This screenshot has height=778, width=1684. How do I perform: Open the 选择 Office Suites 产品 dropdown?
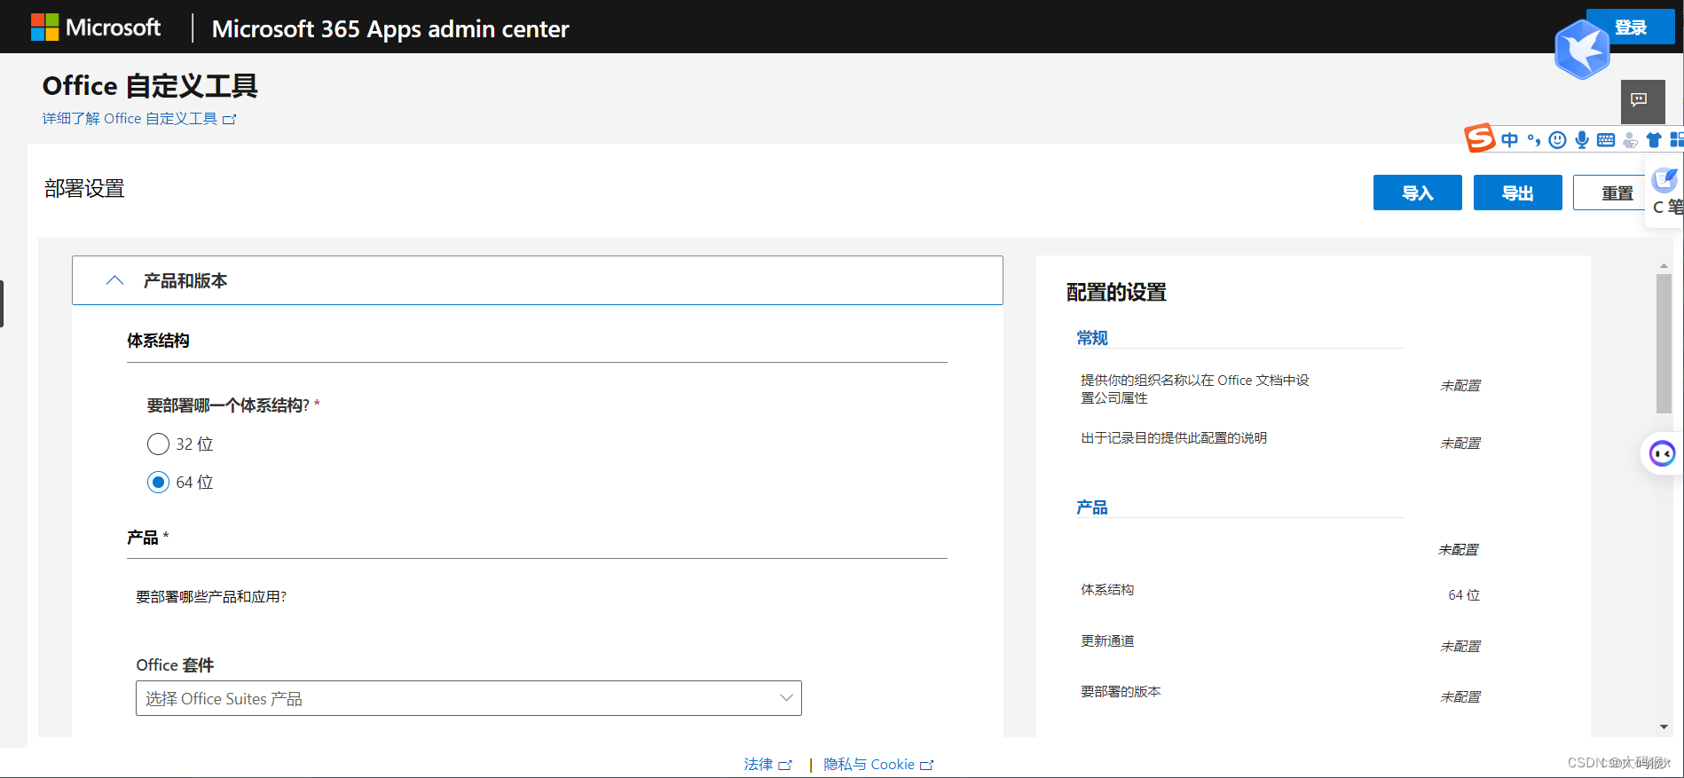point(468,698)
